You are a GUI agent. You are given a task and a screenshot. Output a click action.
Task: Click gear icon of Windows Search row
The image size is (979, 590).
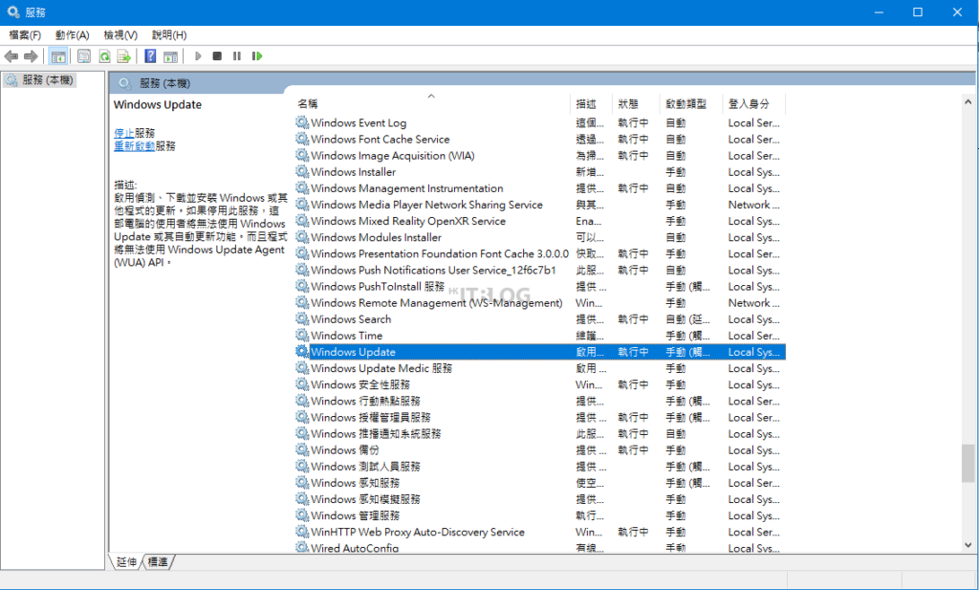click(x=302, y=319)
